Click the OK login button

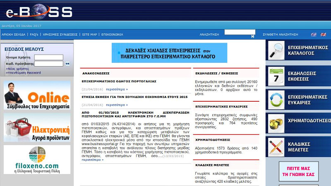(67, 64)
